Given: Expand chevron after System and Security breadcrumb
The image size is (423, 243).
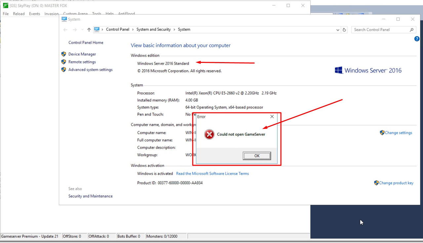Looking at the screenshot, I should 174,29.
